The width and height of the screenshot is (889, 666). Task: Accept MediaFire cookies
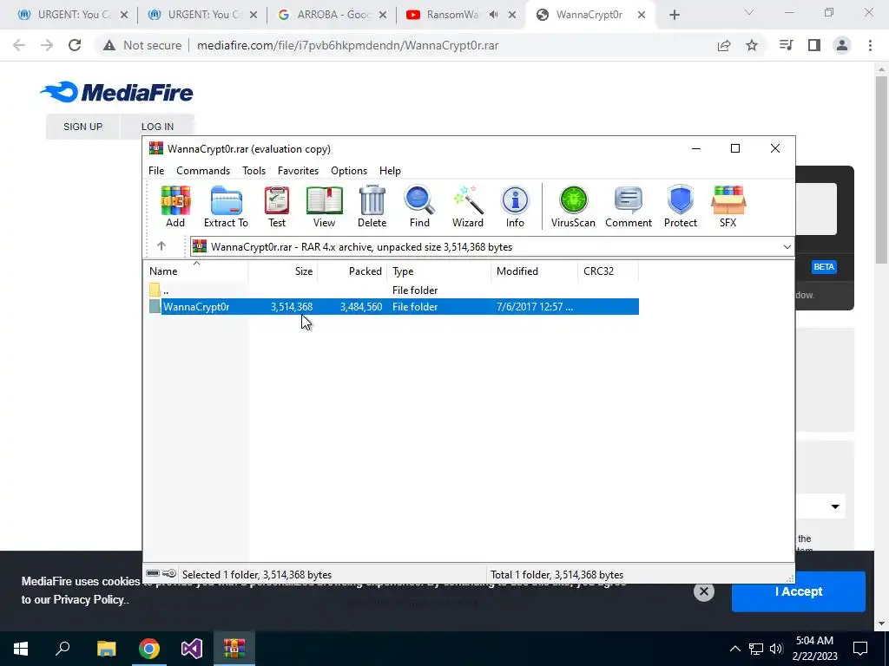click(x=799, y=591)
